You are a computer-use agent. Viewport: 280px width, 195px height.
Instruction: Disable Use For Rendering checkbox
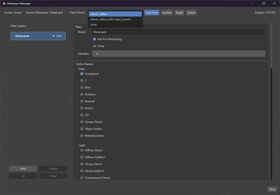pos(94,39)
